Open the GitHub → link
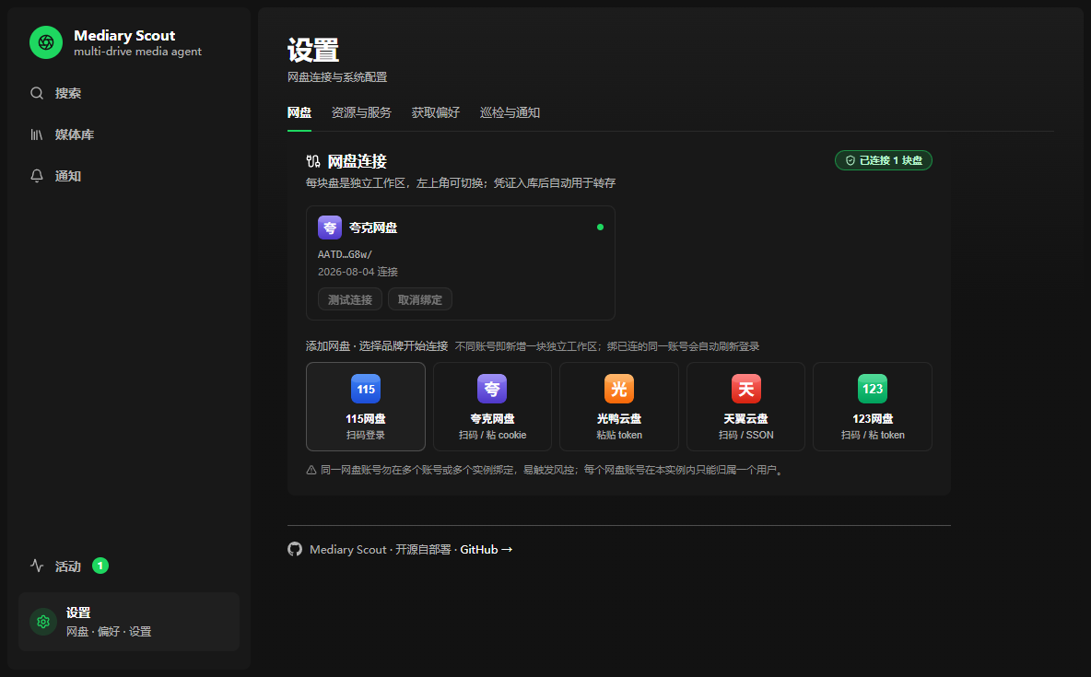Screen dimensions: 1091x677 point(487,549)
